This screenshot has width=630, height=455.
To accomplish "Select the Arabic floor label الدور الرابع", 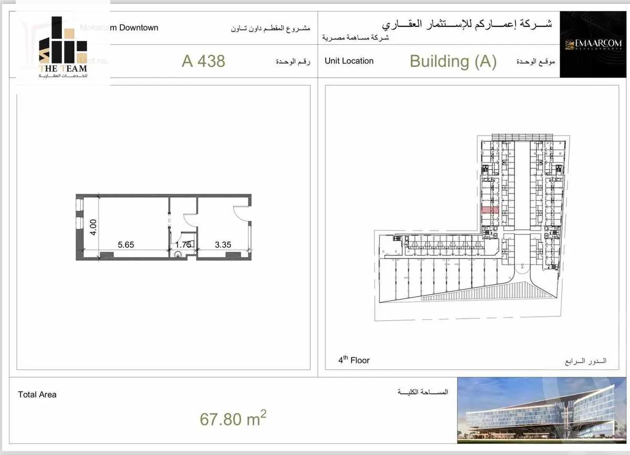I will pos(585,361).
